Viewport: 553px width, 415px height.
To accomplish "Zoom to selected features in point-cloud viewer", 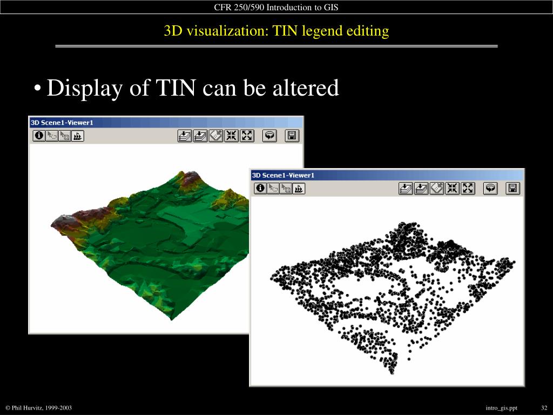I will [436, 189].
